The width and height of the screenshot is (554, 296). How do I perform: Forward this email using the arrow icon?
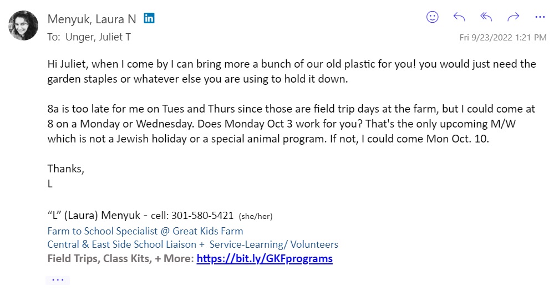pos(514,17)
